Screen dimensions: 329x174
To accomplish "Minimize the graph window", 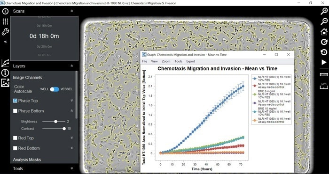I will coord(264,55).
